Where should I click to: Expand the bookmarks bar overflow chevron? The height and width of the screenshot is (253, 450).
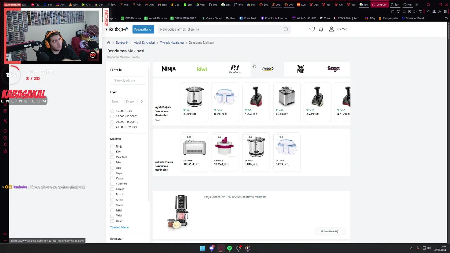446,18
